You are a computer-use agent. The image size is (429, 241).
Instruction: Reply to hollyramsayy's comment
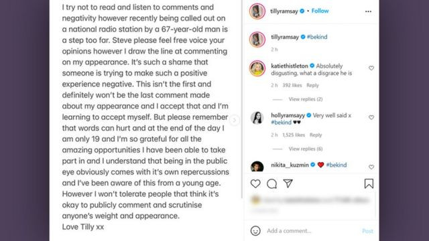point(316,135)
